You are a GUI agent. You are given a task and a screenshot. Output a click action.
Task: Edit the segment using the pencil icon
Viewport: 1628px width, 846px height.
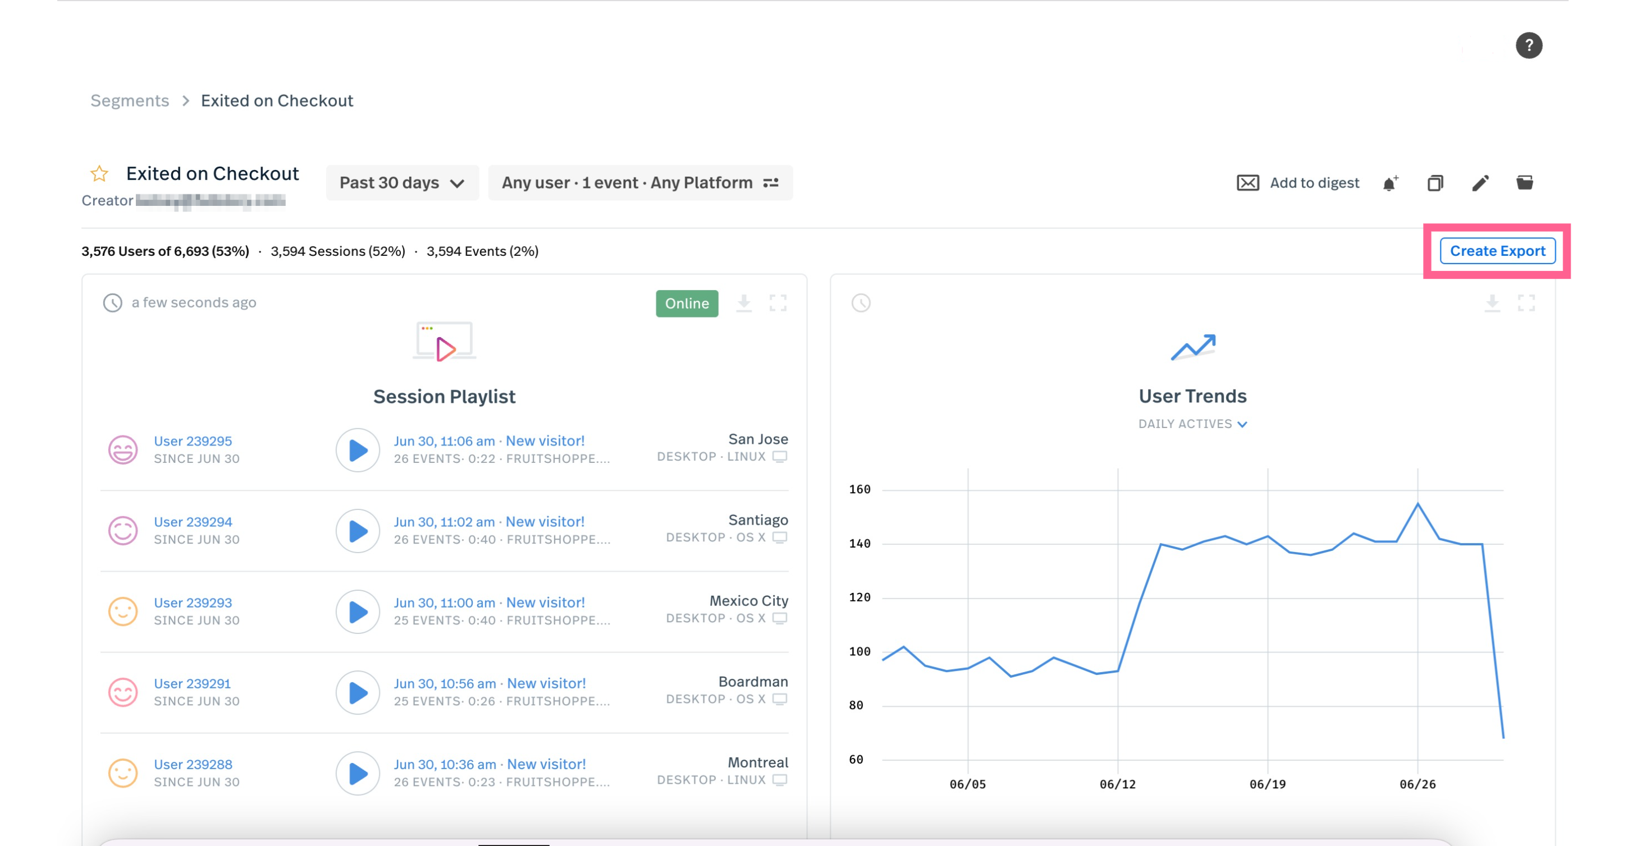[1479, 183]
